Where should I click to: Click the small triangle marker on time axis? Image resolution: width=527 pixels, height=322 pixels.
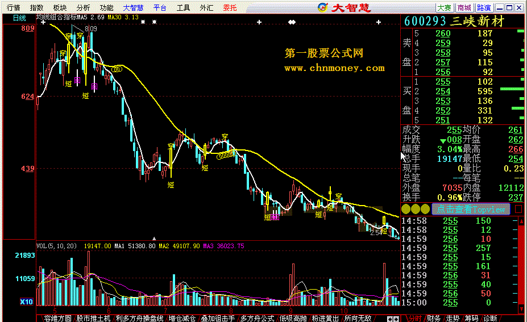click(154, 239)
